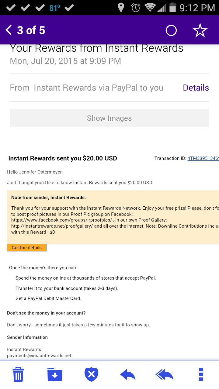Viewport: 219px width, 389px height.
Task: Expand sender Details
Action: point(196,88)
